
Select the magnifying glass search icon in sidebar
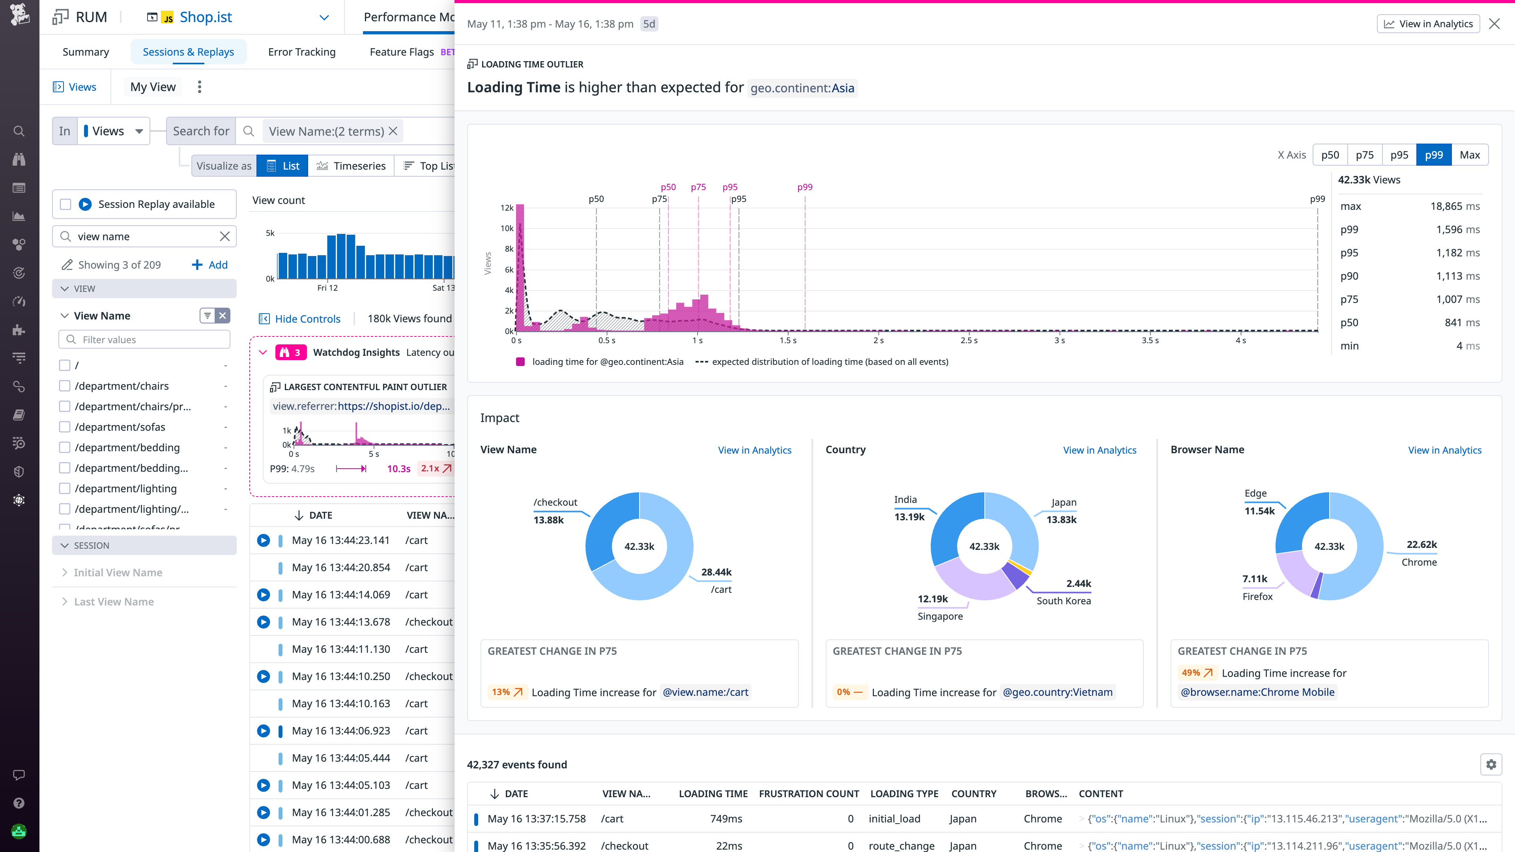pyautogui.click(x=18, y=131)
